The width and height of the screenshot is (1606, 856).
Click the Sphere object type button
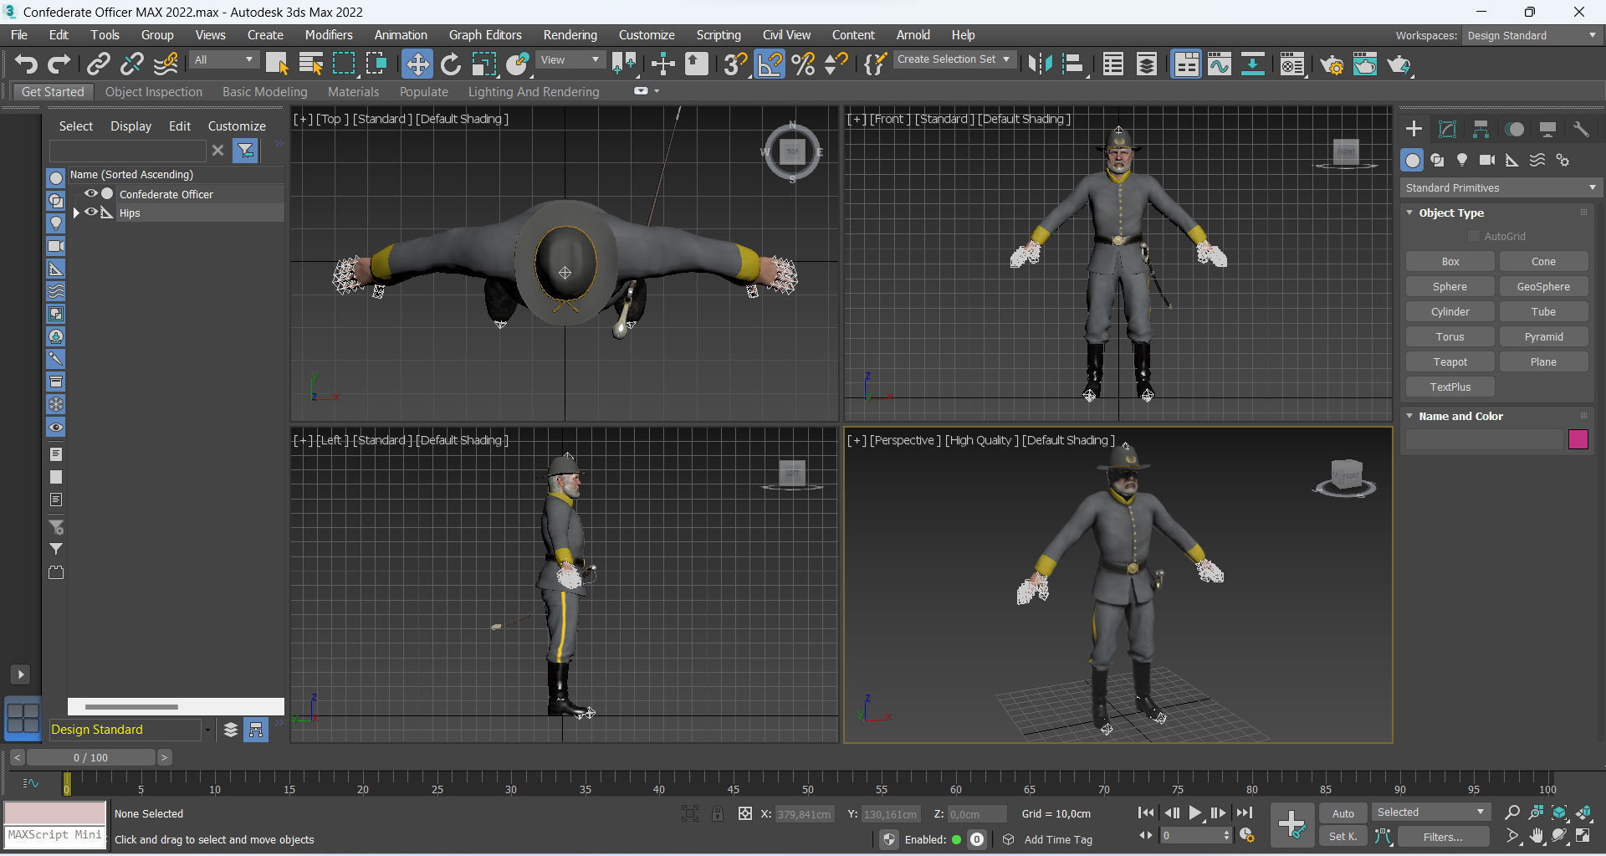click(x=1450, y=287)
